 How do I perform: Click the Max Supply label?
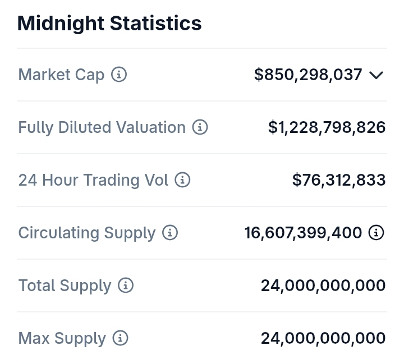(x=62, y=338)
